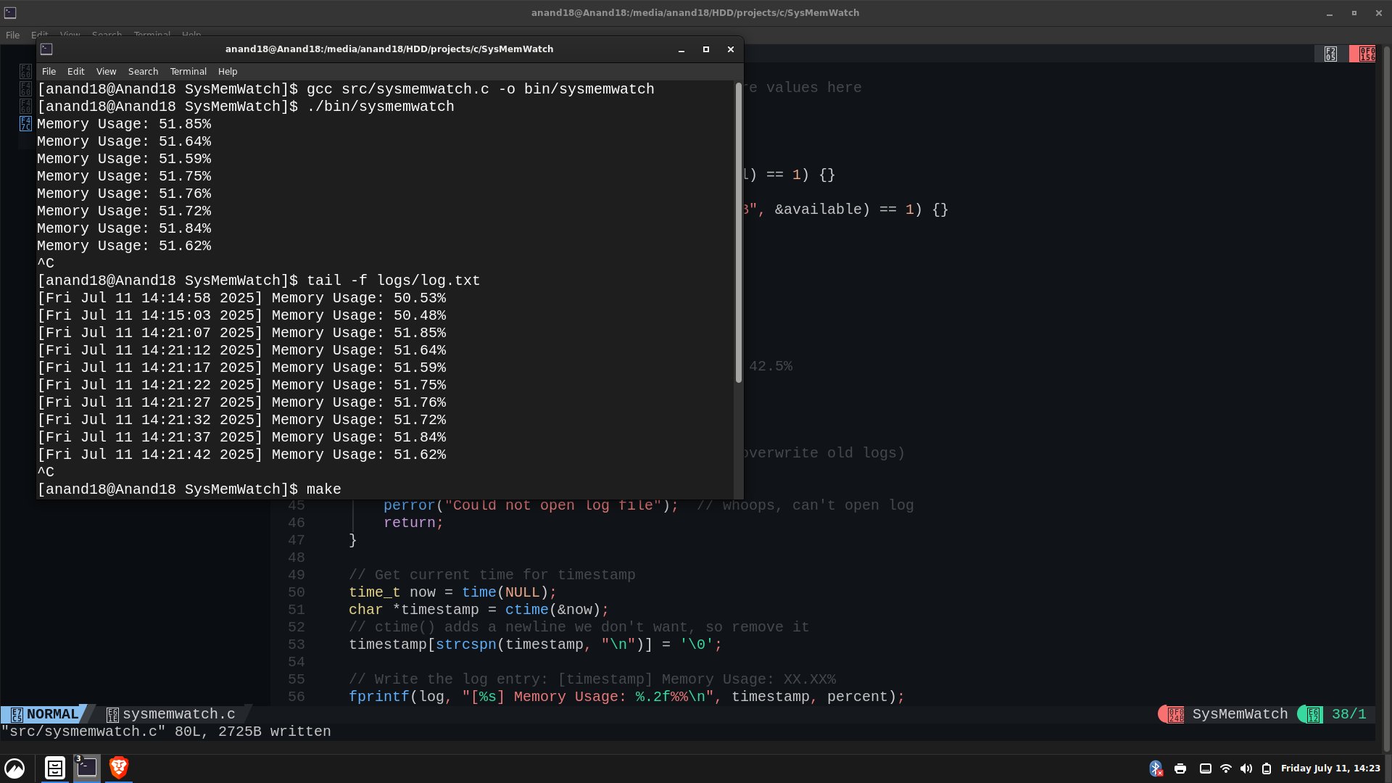Open the on-screen keyboard tray icon
This screenshot has width=1392, height=783.
pos(1205,768)
